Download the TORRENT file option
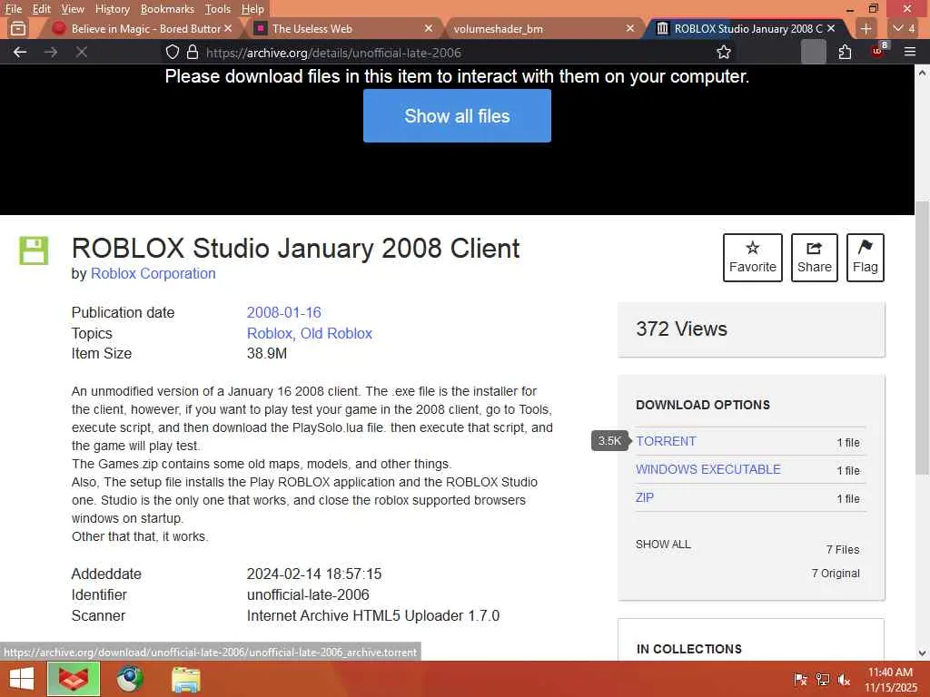Viewport: 930px width, 697px height. 666,441
